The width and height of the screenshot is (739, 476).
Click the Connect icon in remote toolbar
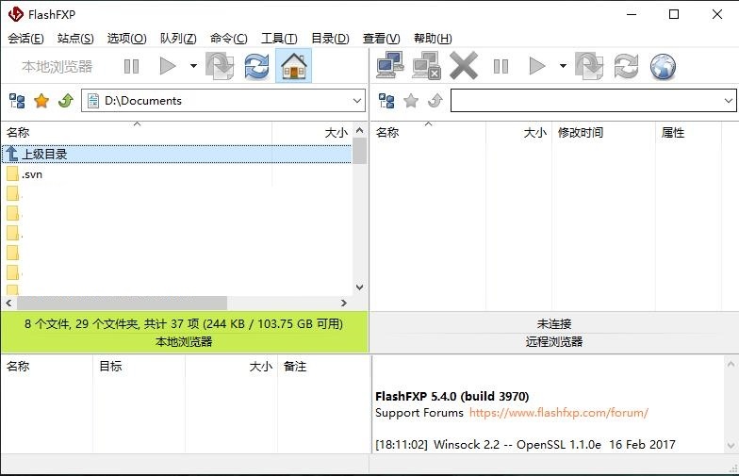(390, 66)
